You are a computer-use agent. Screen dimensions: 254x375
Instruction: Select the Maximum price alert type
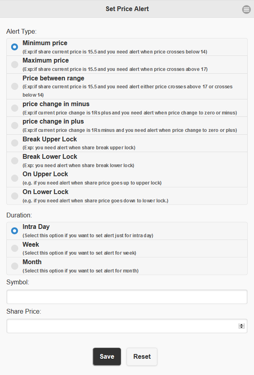point(127,65)
